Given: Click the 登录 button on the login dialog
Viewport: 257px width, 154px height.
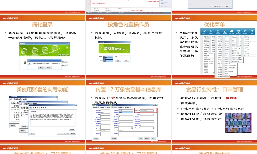Looking at the screenshot, I should point(118,61).
